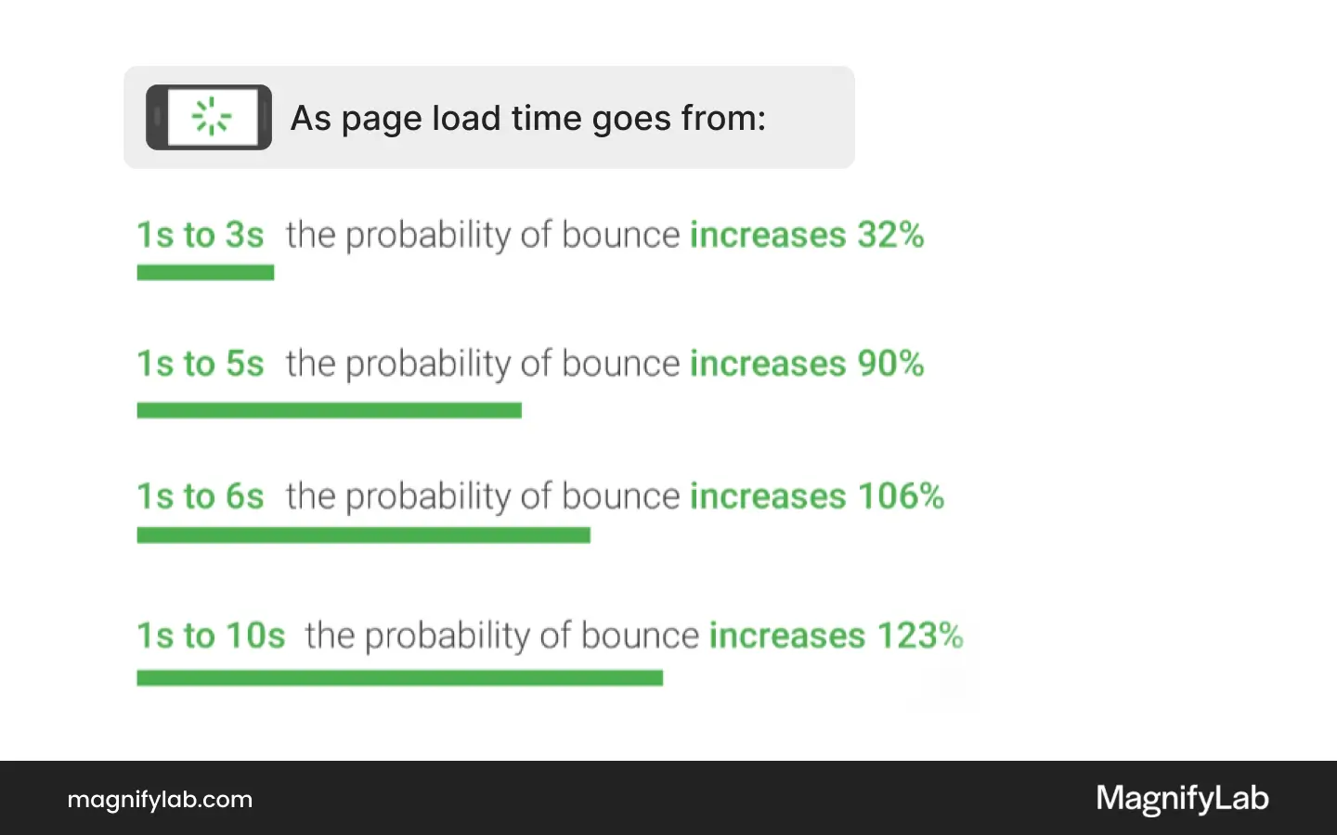Viewport: 1337px width, 835px height.
Task: Select the '1s to 3s' label
Action: tap(201, 235)
